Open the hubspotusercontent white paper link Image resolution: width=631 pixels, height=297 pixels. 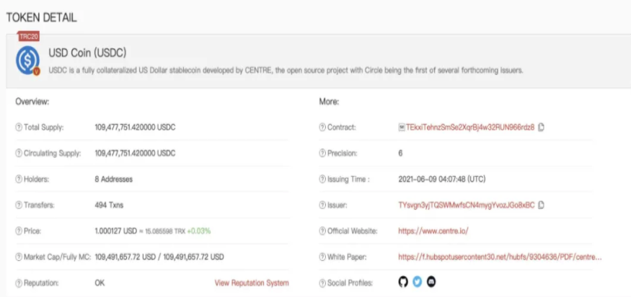point(500,257)
